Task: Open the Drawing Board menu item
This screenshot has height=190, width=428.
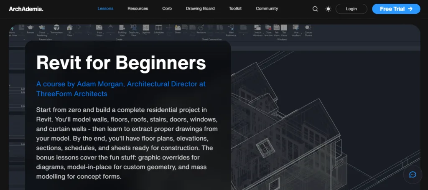Action: coord(200,8)
